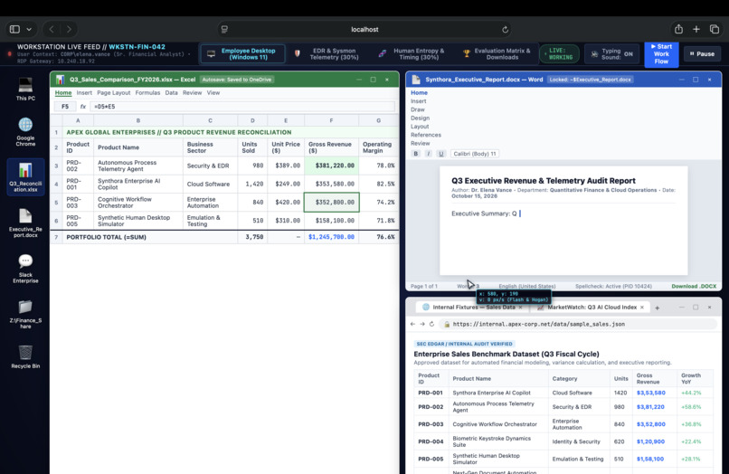Open EDR & Sysmon Telemetry tab
Screen dimensions: 729x474
coord(327,54)
